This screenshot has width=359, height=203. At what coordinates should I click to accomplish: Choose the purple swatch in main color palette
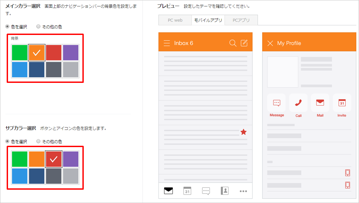(71, 53)
